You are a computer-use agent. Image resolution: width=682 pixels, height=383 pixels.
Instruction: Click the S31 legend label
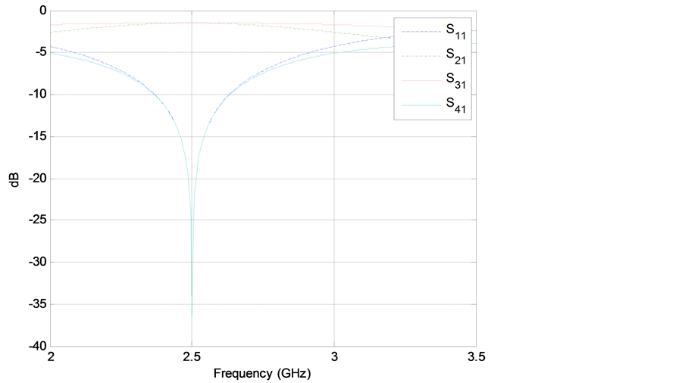455,79
